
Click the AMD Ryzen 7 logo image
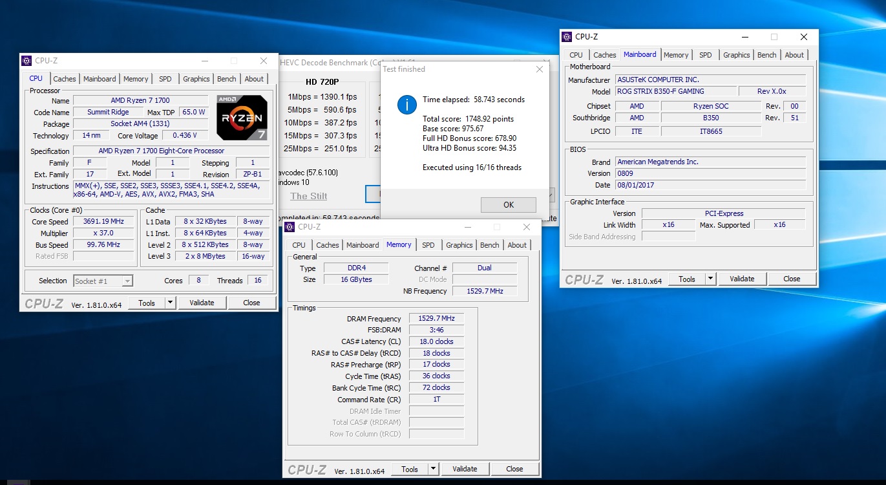242,118
